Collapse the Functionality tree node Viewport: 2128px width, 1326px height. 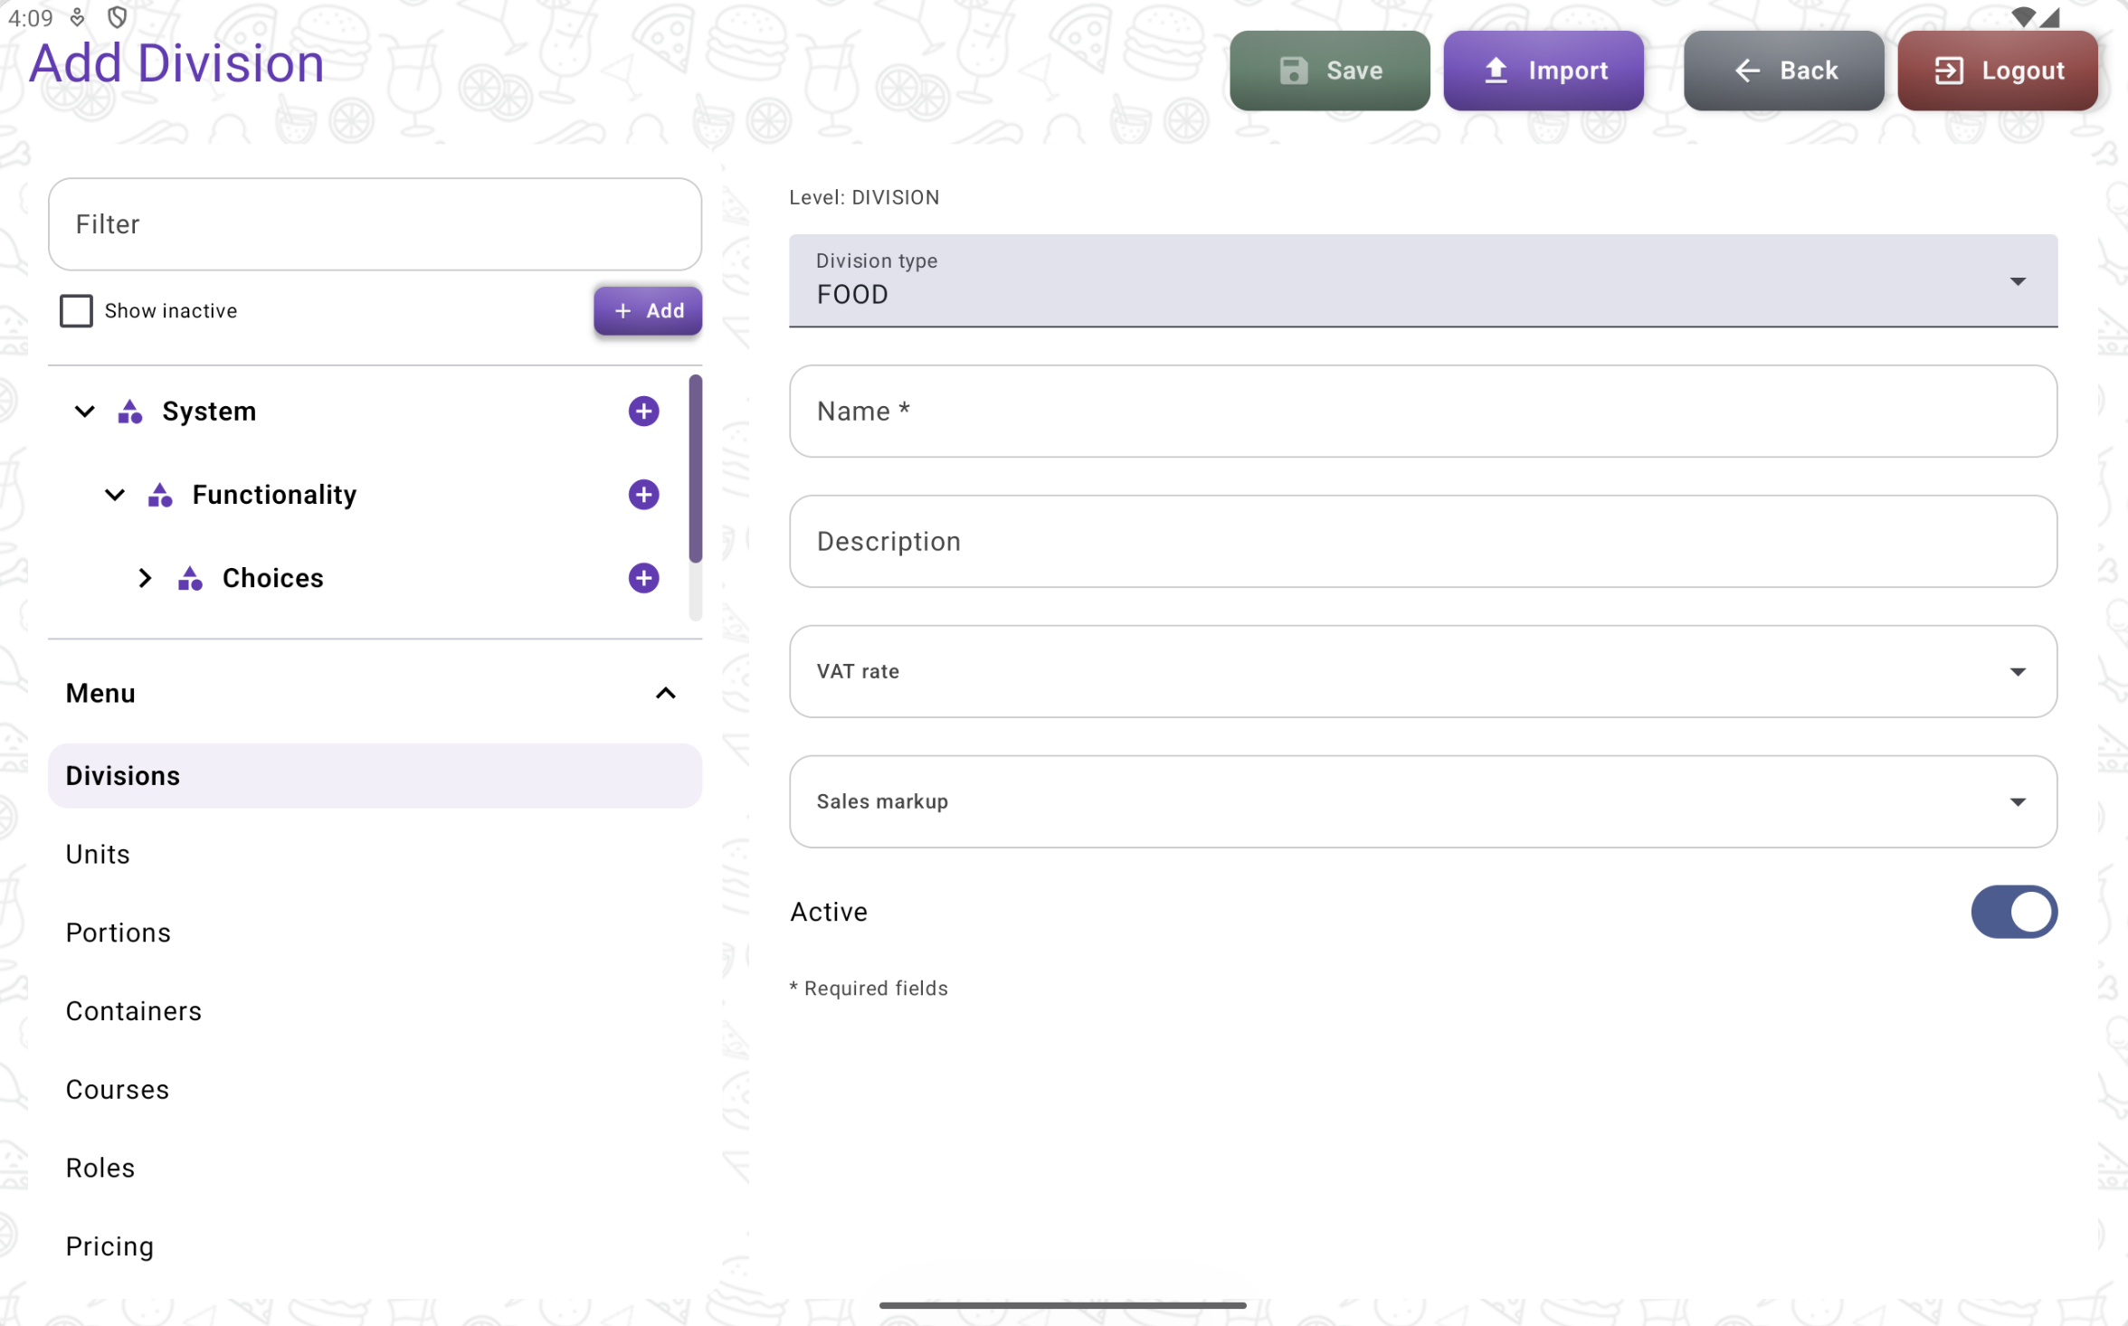(114, 495)
